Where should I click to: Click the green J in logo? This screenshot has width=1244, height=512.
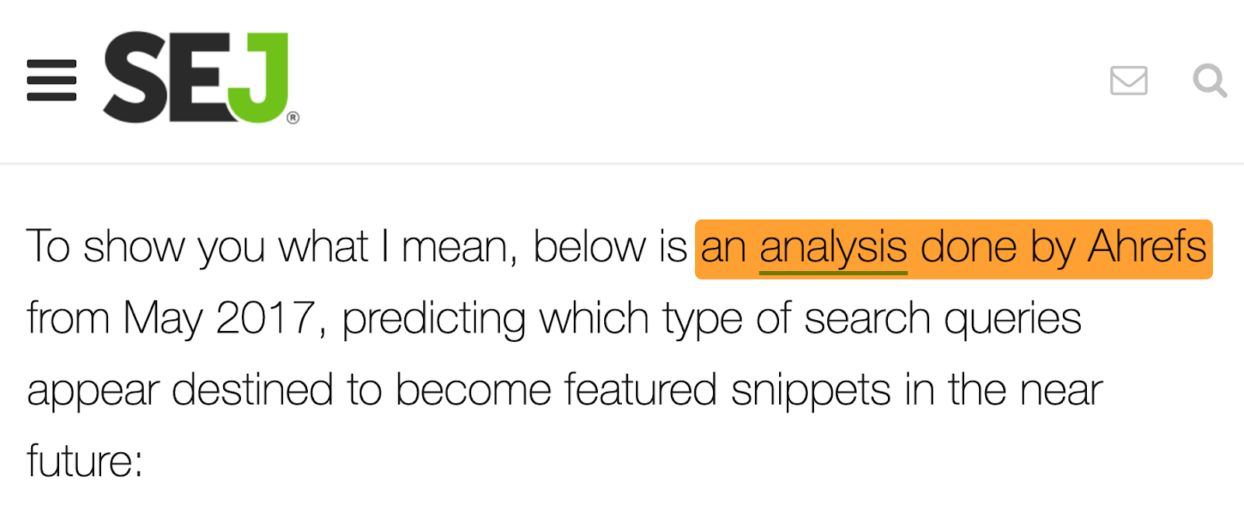[260, 78]
